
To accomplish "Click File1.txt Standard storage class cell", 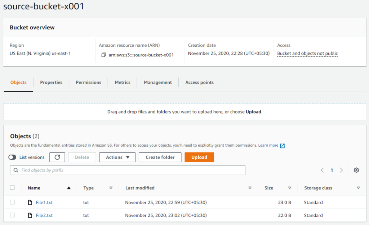I will pyautogui.click(x=313, y=202).
